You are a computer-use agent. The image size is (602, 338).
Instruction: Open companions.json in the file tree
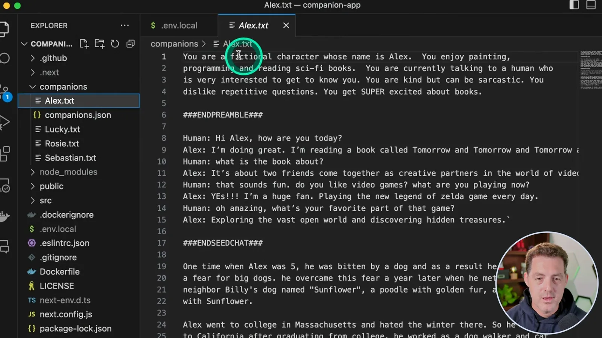coord(79,115)
